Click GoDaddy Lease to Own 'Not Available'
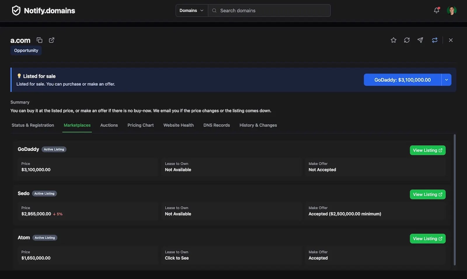The image size is (467, 279). 178,170
